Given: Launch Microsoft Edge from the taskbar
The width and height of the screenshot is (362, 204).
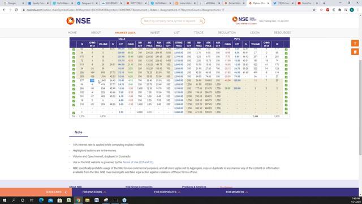Looking at the screenshot, I should tap(41, 200).
